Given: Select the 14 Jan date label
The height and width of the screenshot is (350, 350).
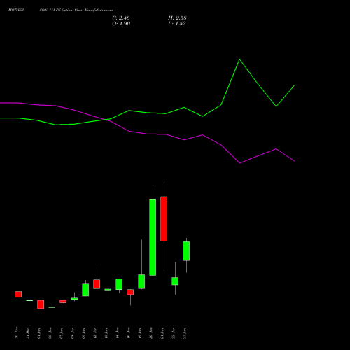Looking at the screenshot, I should click(117, 333).
